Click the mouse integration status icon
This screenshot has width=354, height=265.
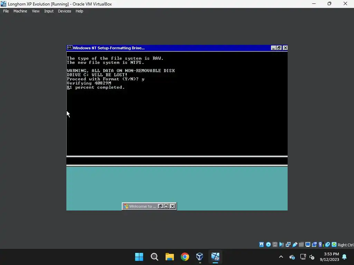tap(327, 245)
